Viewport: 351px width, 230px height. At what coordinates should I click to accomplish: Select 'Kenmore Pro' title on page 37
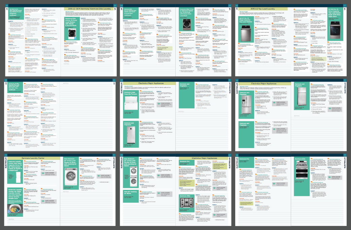pos(184,161)
